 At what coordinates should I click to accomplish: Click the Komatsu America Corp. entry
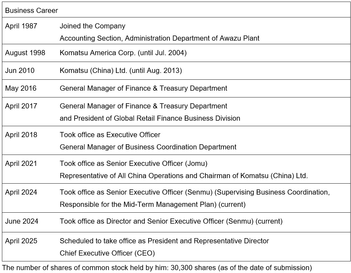(x=123, y=53)
